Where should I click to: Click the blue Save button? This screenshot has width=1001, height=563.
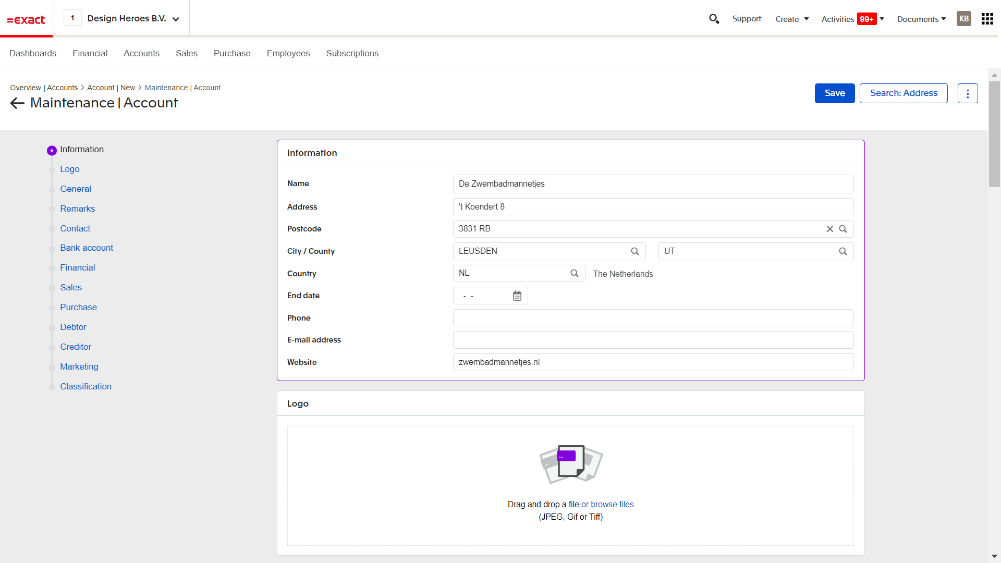click(x=834, y=93)
